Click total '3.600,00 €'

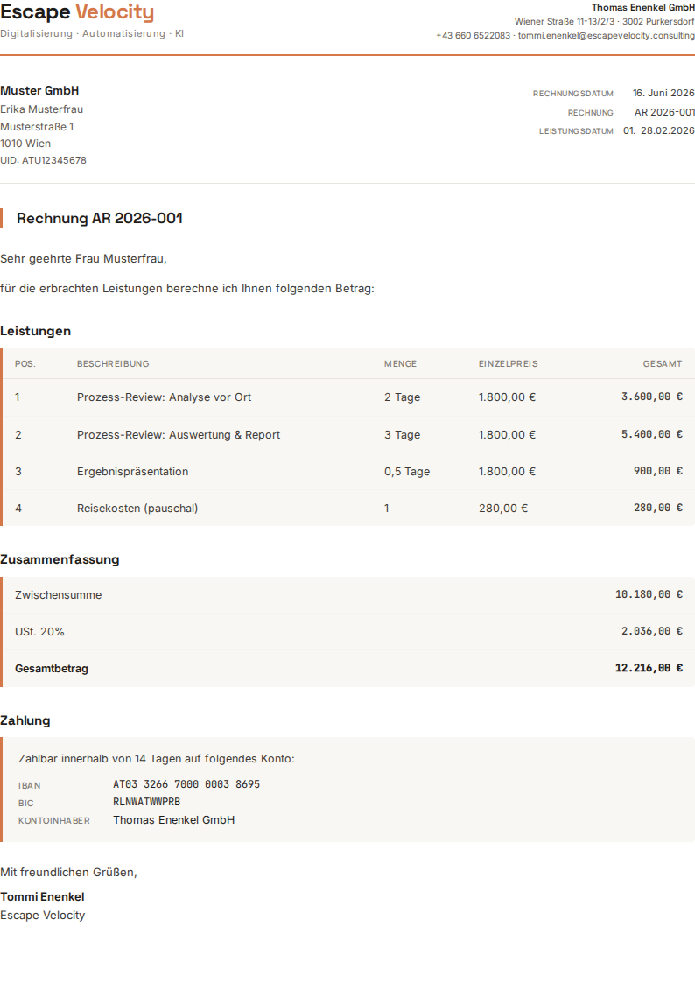point(652,397)
